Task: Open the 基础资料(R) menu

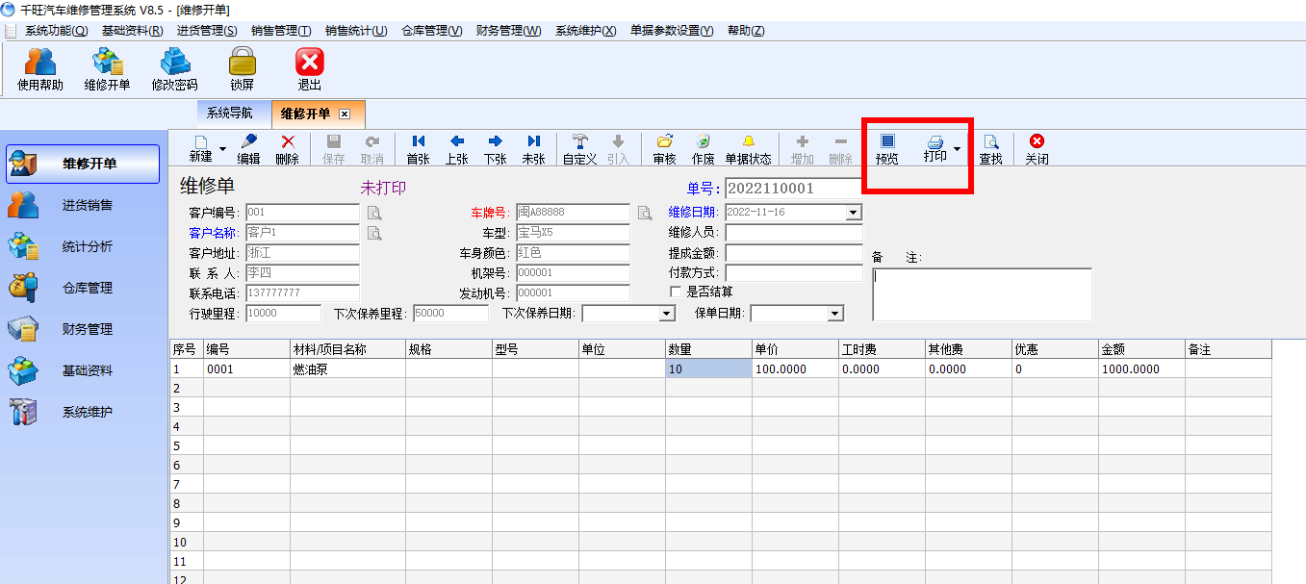Action: pyautogui.click(x=132, y=31)
